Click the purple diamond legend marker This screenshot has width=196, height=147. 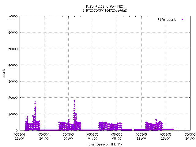[x=183, y=20]
